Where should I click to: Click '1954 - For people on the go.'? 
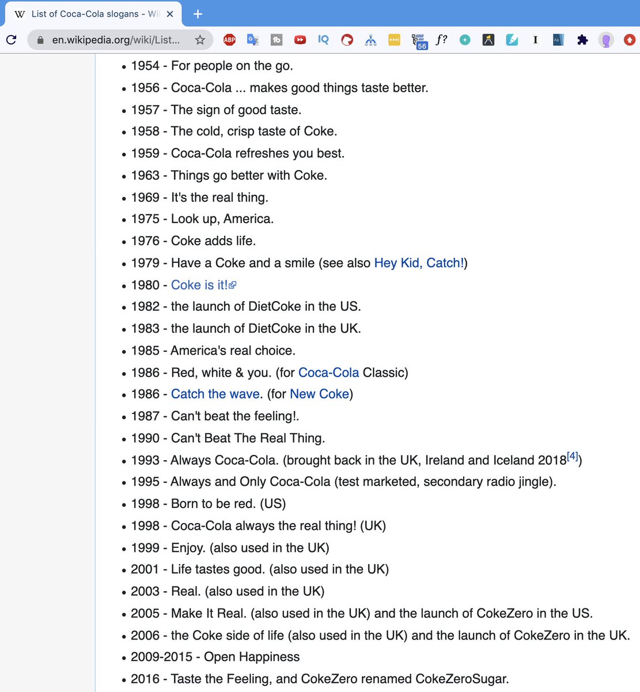click(212, 66)
